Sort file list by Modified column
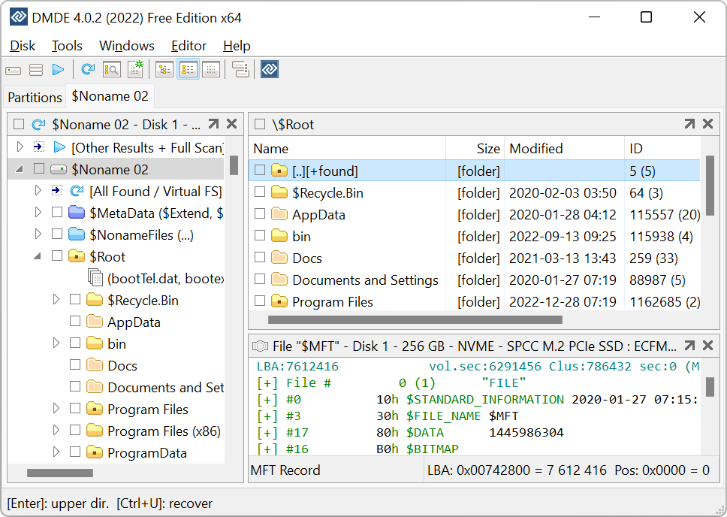727x517 pixels. [535, 149]
